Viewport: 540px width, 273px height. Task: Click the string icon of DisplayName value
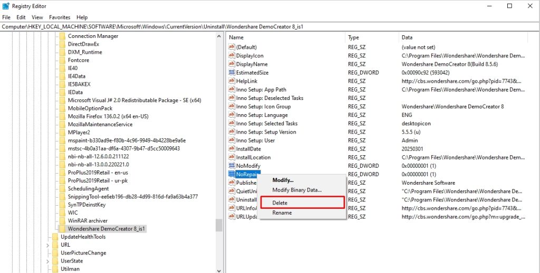tap(232, 64)
